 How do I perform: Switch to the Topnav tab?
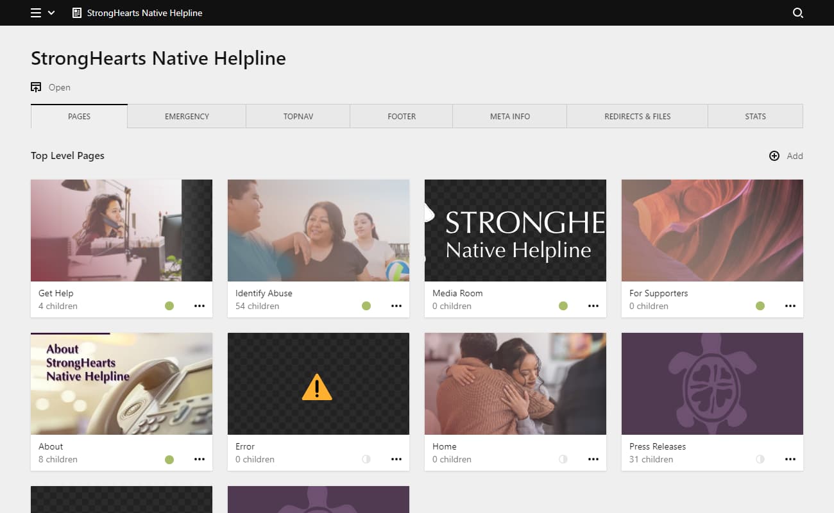[298, 116]
